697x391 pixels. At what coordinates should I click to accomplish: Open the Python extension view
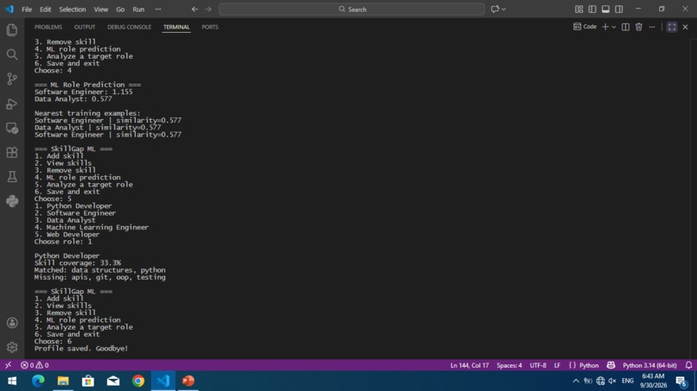tap(12, 201)
